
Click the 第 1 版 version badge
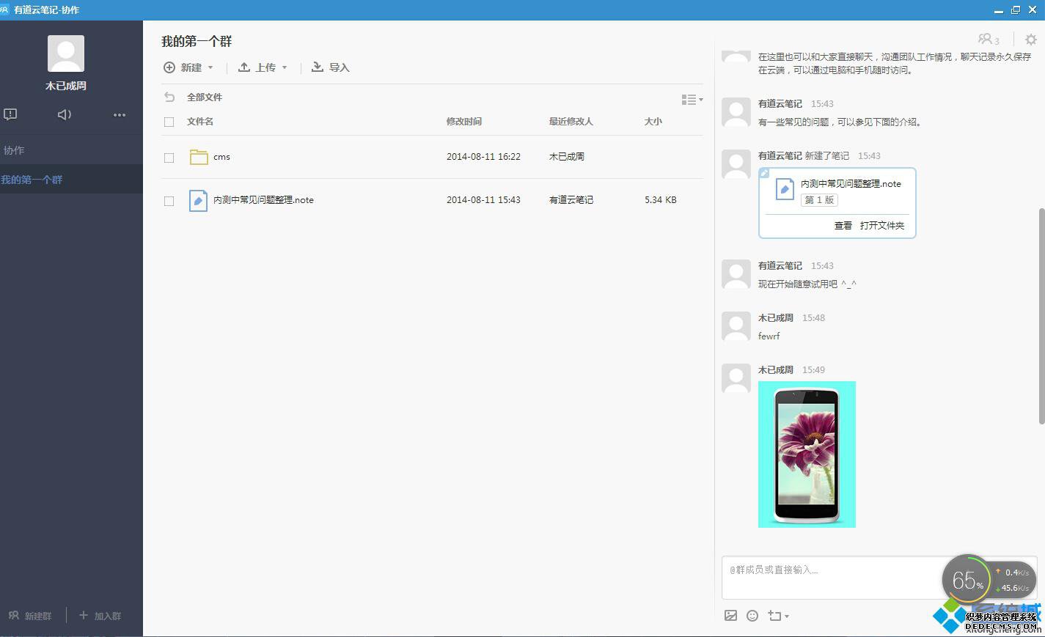(x=819, y=200)
